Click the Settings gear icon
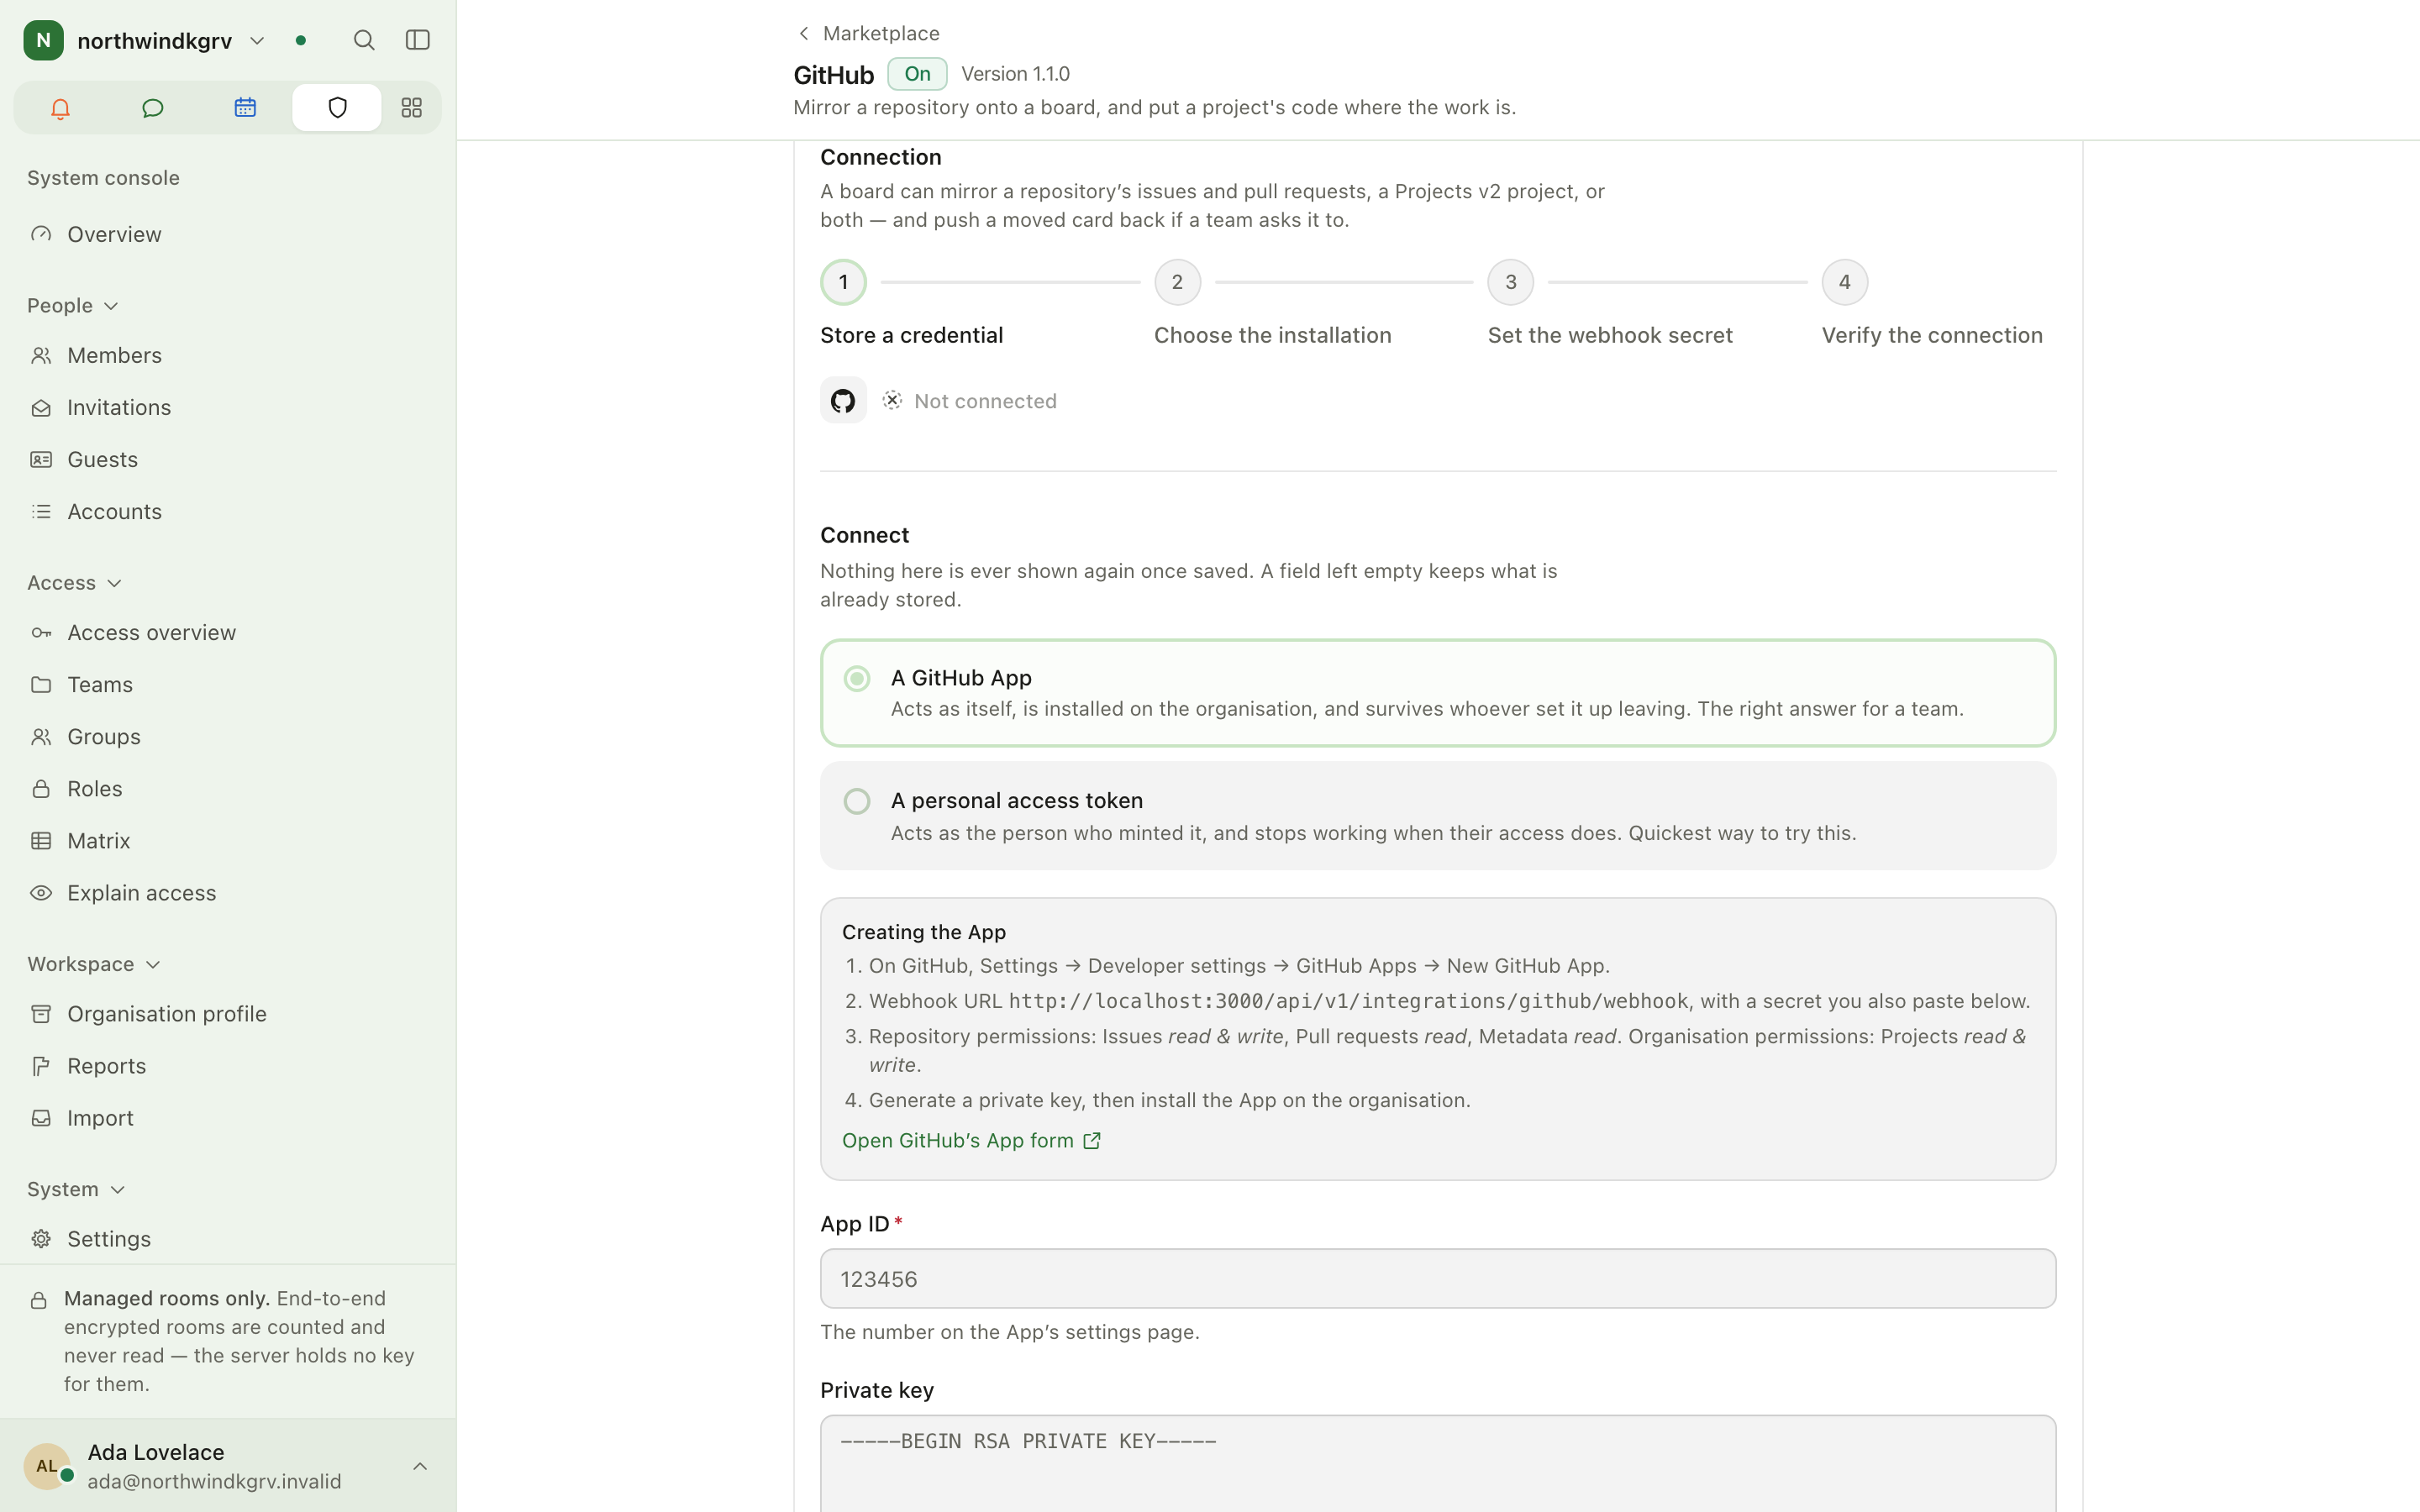 point(41,1239)
